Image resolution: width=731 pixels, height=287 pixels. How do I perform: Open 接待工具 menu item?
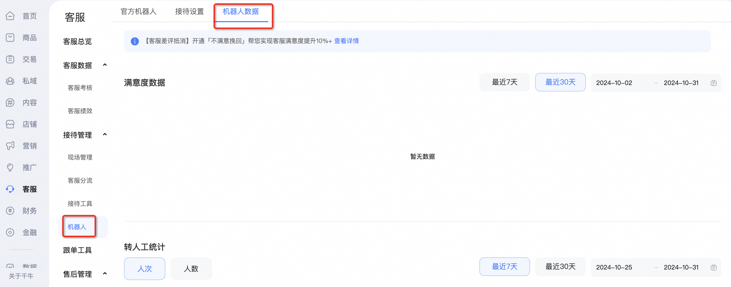click(x=80, y=204)
